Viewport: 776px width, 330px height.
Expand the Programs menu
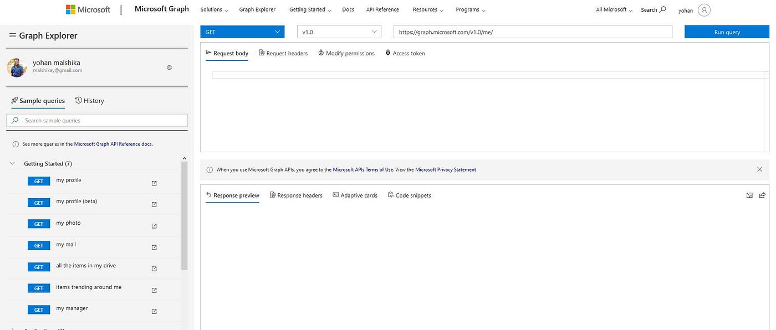(471, 9)
